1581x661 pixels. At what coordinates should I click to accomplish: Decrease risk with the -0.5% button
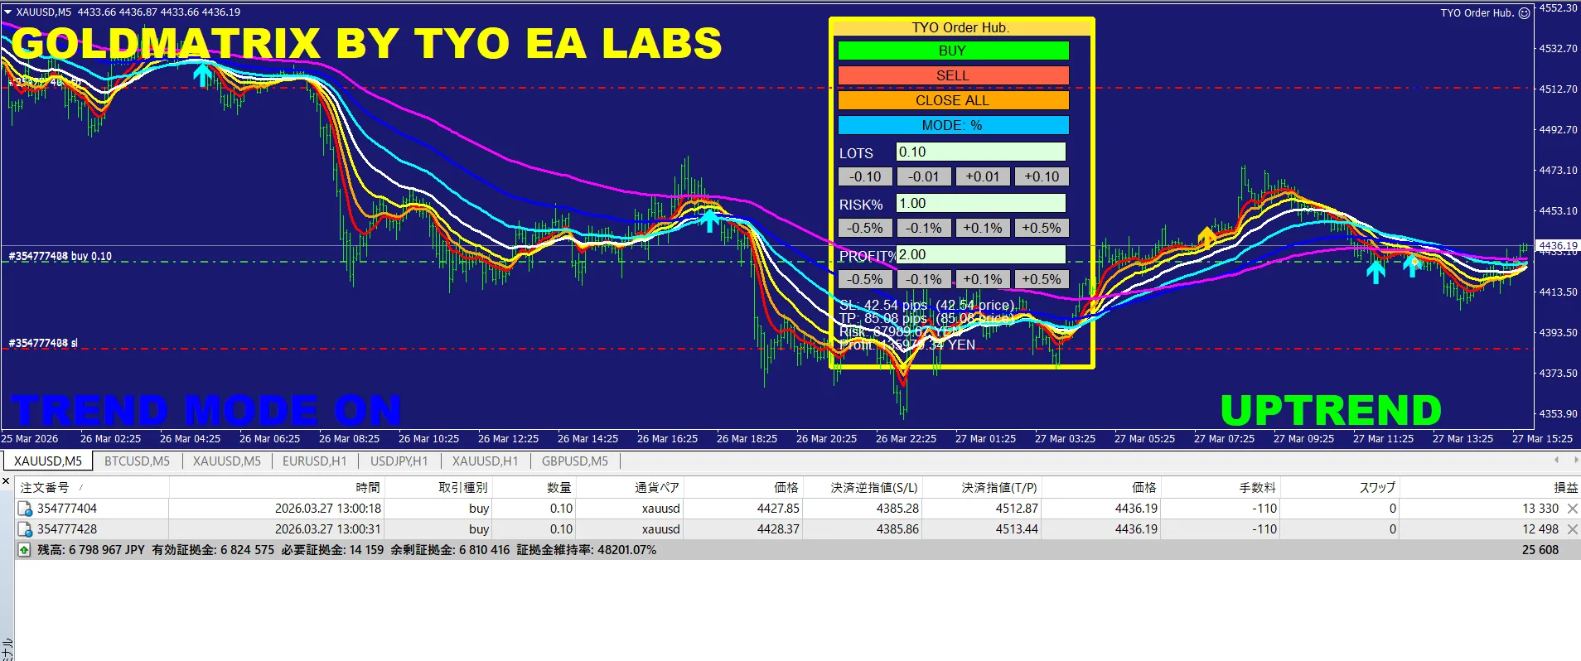pyautogui.click(x=865, y=228)
